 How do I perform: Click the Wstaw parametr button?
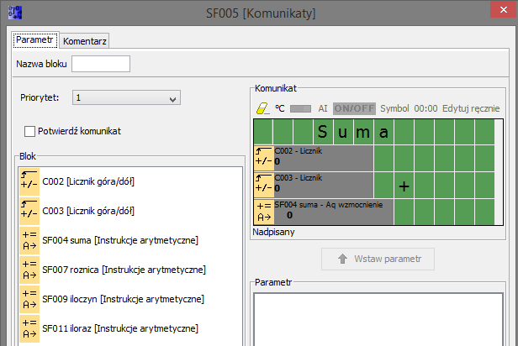click(378, 259)
